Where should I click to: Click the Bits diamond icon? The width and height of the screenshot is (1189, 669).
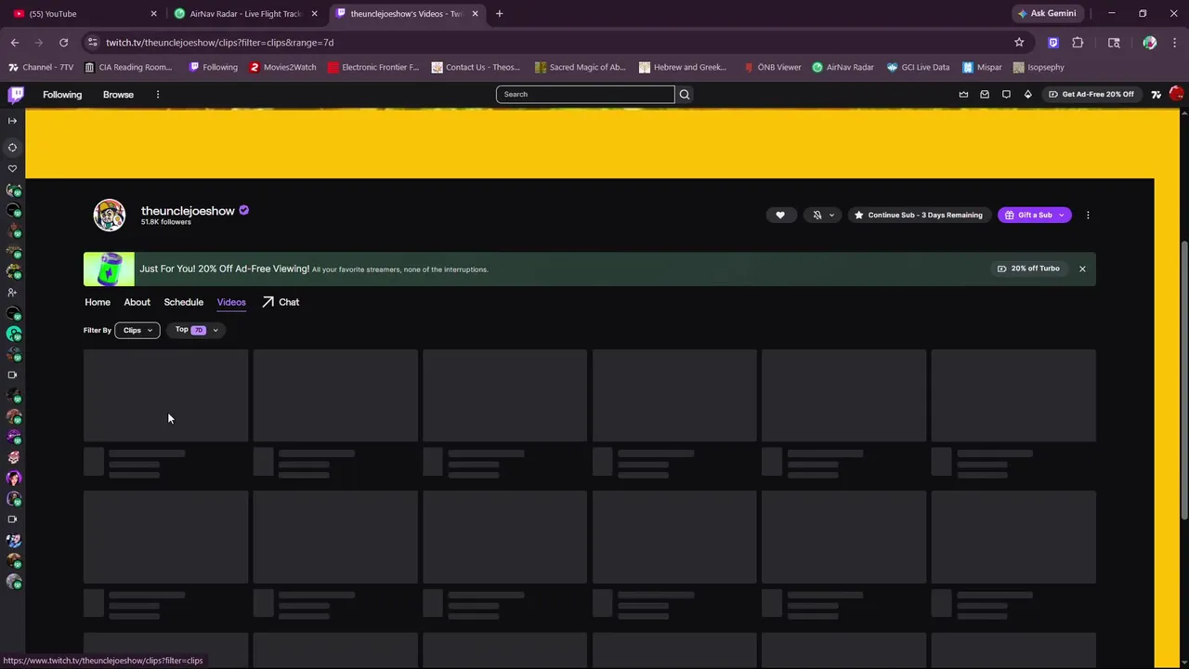pos(1027,94)
